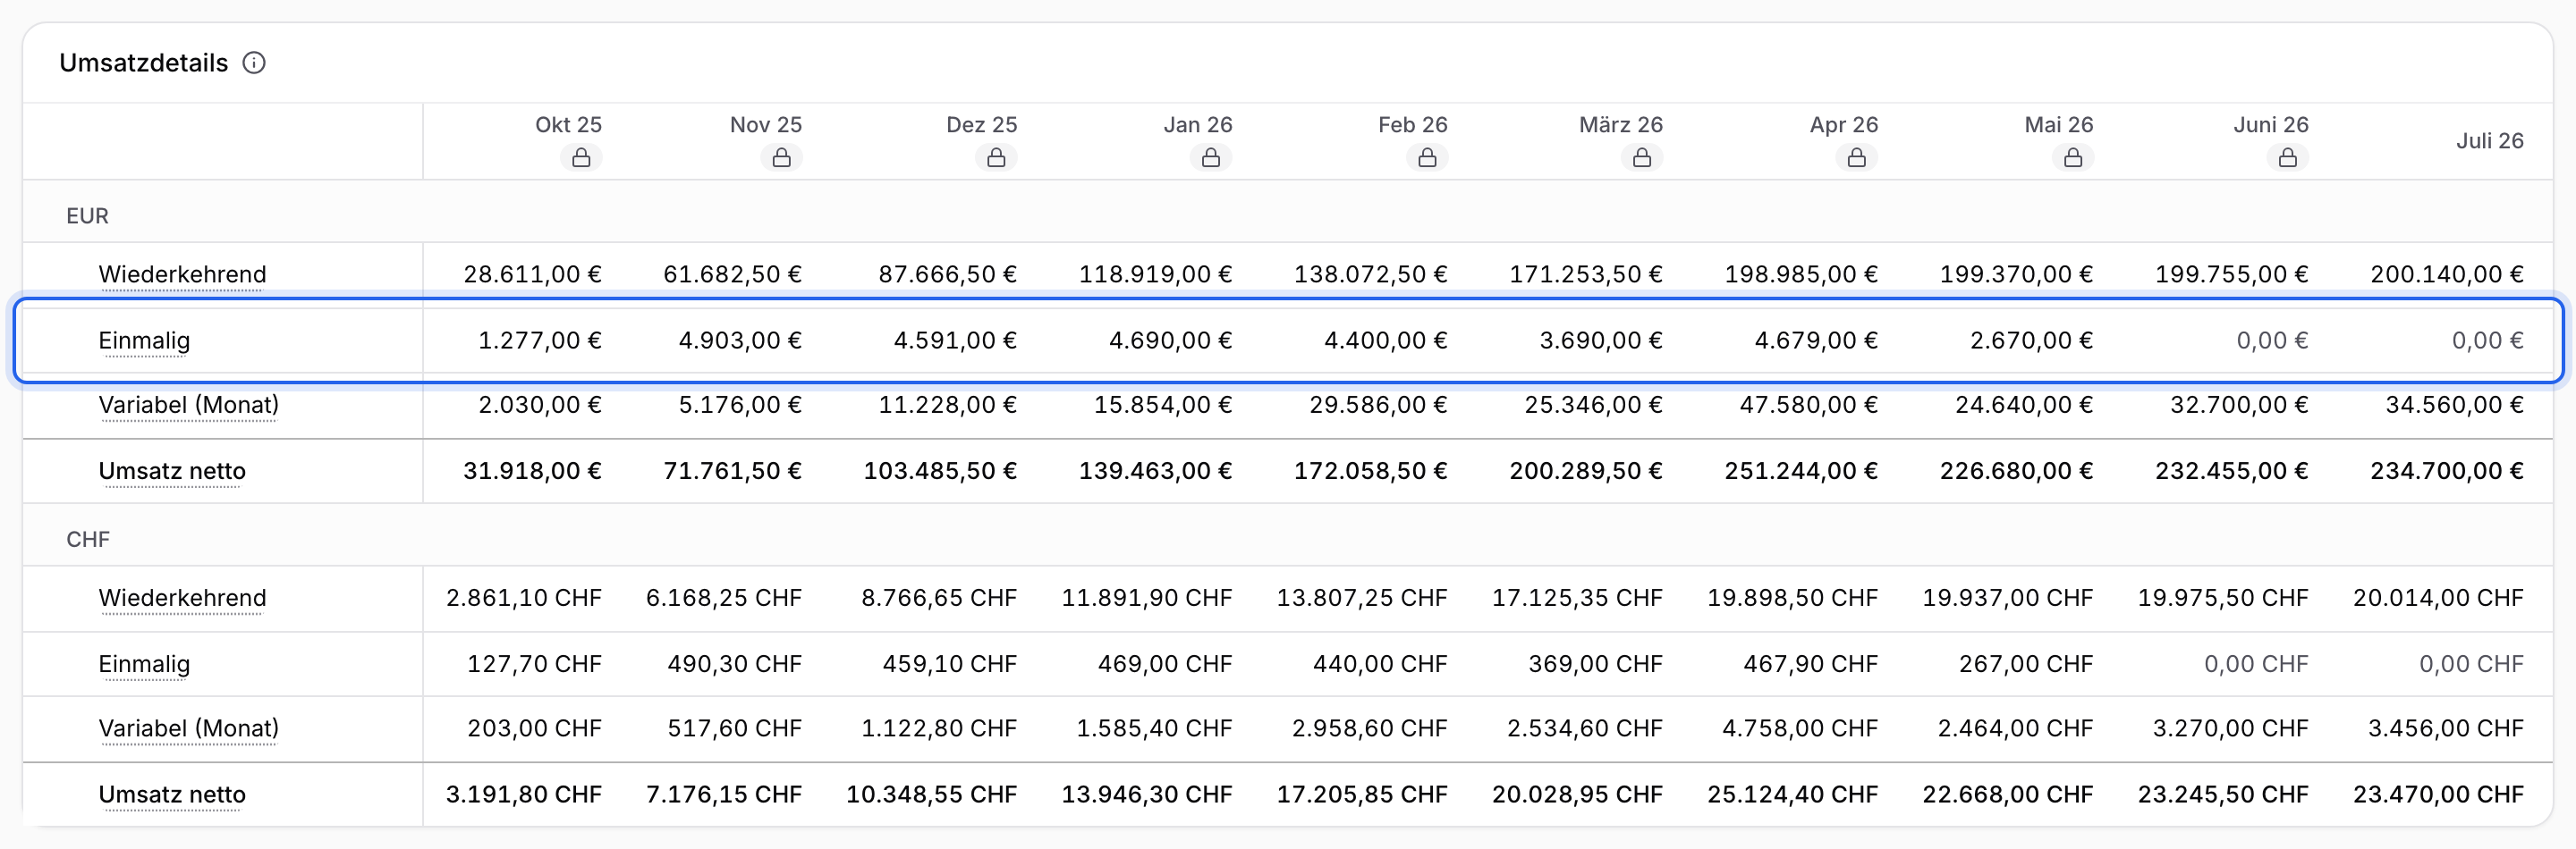2576x849 pixels.
Task: Select the 138.072,50 € cell
Action: pos(1370,274)
